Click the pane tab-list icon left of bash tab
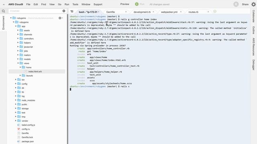 pyautogui.click(x=72, y=12)
